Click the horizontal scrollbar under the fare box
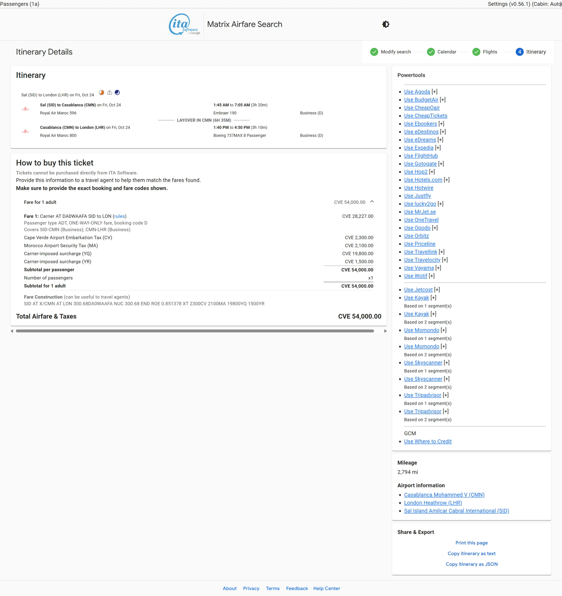 point(195,331)
